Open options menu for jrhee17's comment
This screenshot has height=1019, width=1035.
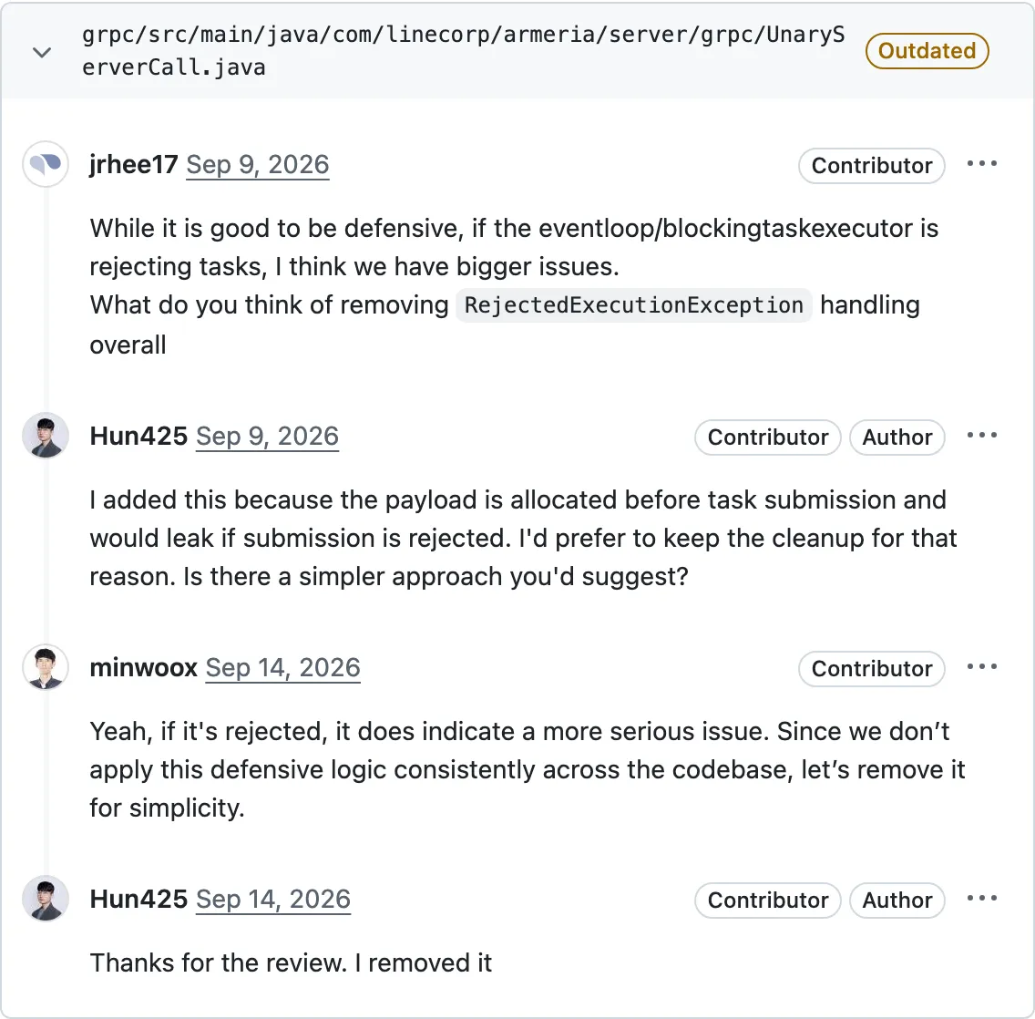(x=981, y=164)
